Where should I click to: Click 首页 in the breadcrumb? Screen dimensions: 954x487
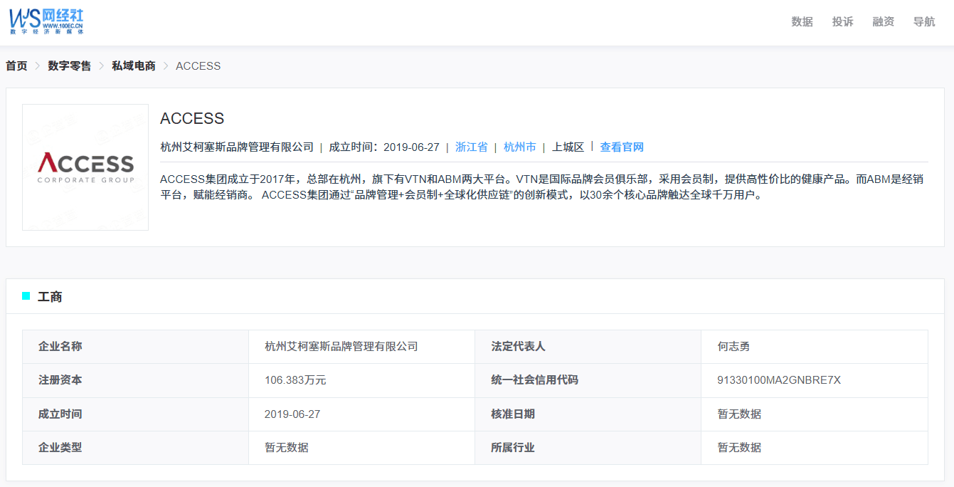tap(16, 66)
